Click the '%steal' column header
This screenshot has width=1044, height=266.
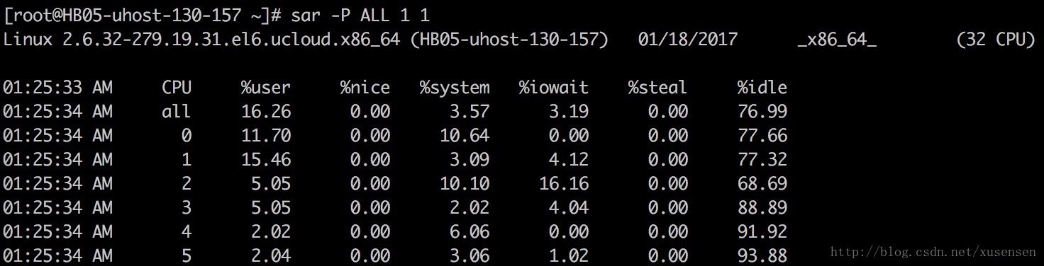657,88
